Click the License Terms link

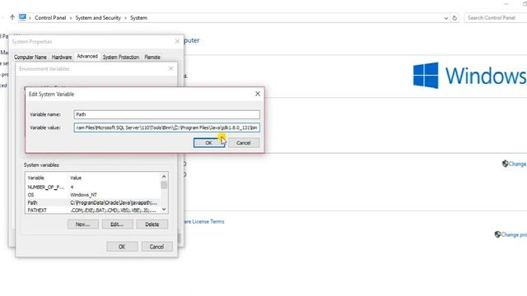tap(203, 221)
